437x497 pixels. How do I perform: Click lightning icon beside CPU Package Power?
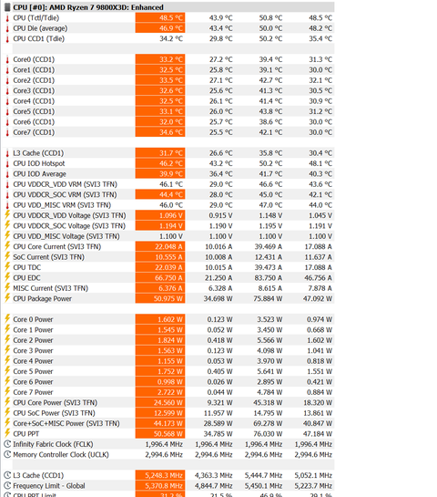[7, 298]
